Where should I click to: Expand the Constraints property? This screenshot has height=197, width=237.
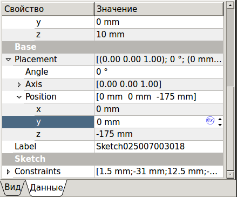pyautogui.click(x=8, y=172)
